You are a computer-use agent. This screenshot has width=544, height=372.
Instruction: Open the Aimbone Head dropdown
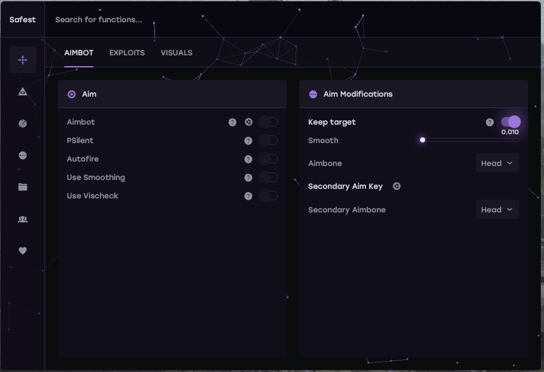coord(497,163)
